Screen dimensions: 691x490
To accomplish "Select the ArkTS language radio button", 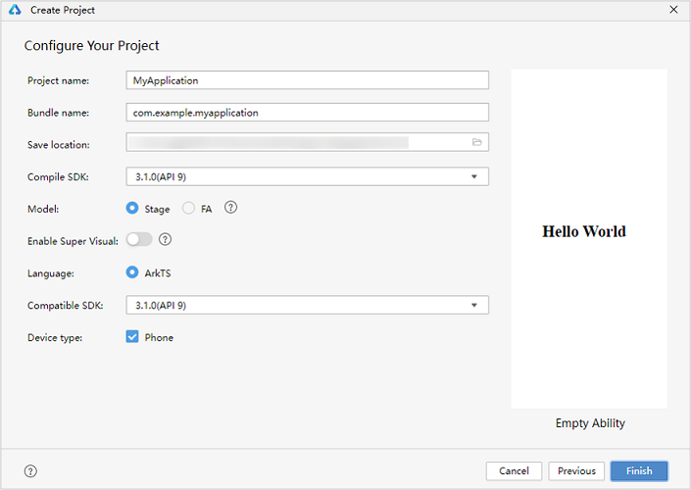I will click(x=132, y=272).
